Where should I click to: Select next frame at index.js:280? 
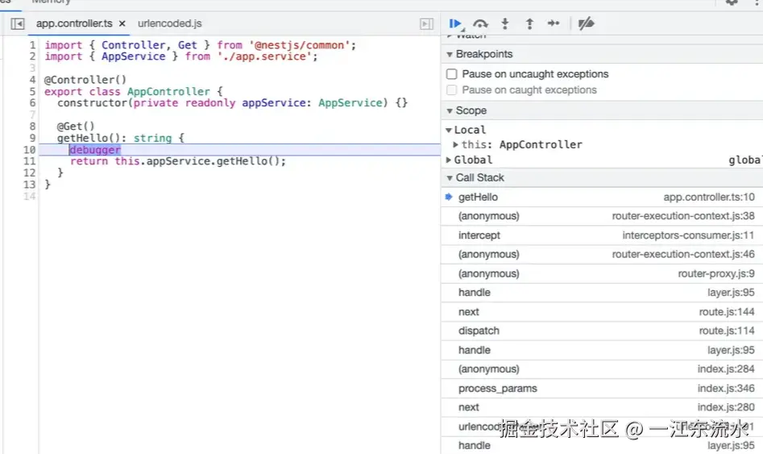602,407
